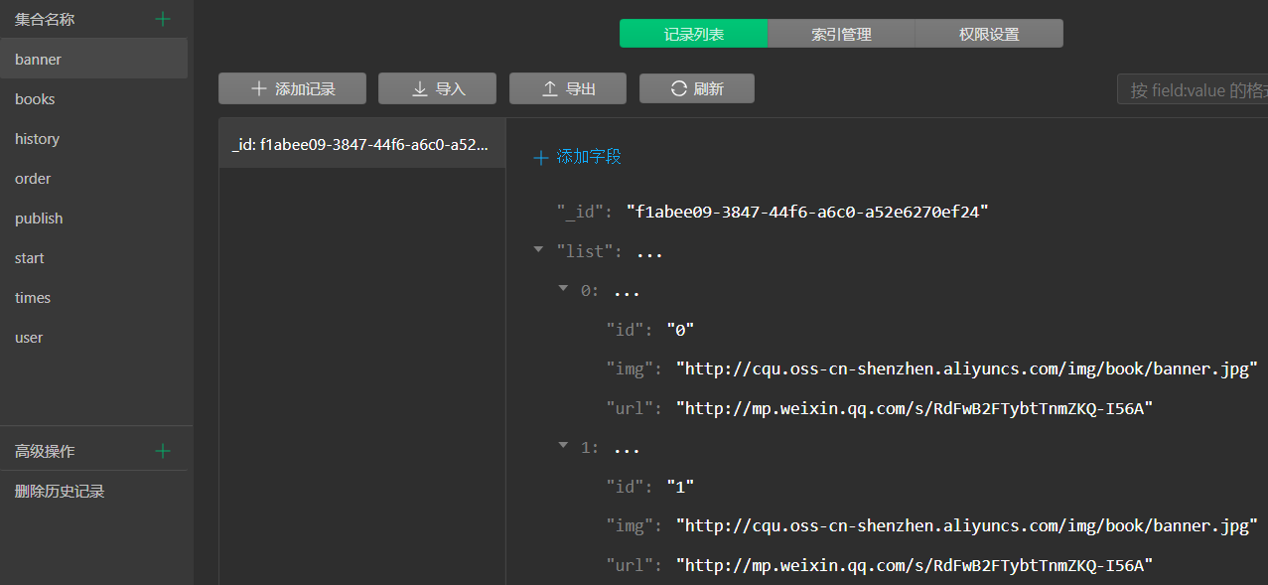Click the "url" value under item 1
The height and width of the screenshot is (585, 1268).
(x=915, y=565)
